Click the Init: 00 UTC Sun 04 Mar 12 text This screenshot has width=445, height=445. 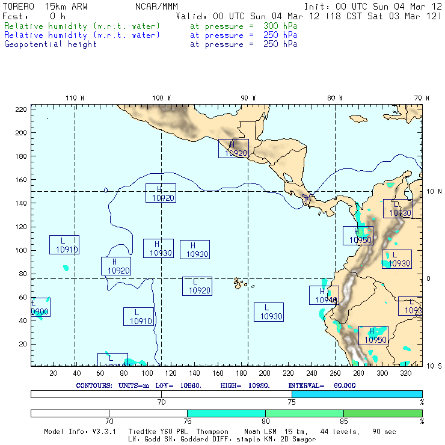point(373,6)
